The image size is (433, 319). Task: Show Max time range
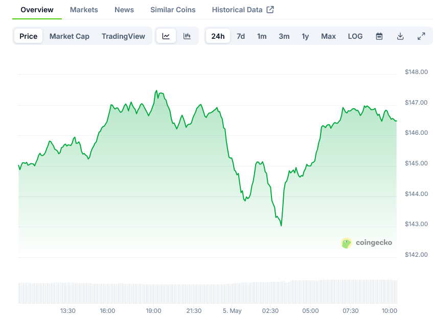[x=328, y=36]
